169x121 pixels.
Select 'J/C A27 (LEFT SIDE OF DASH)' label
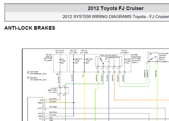point(52,90)
